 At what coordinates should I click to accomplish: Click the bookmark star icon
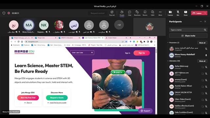(x=126, y=42)
